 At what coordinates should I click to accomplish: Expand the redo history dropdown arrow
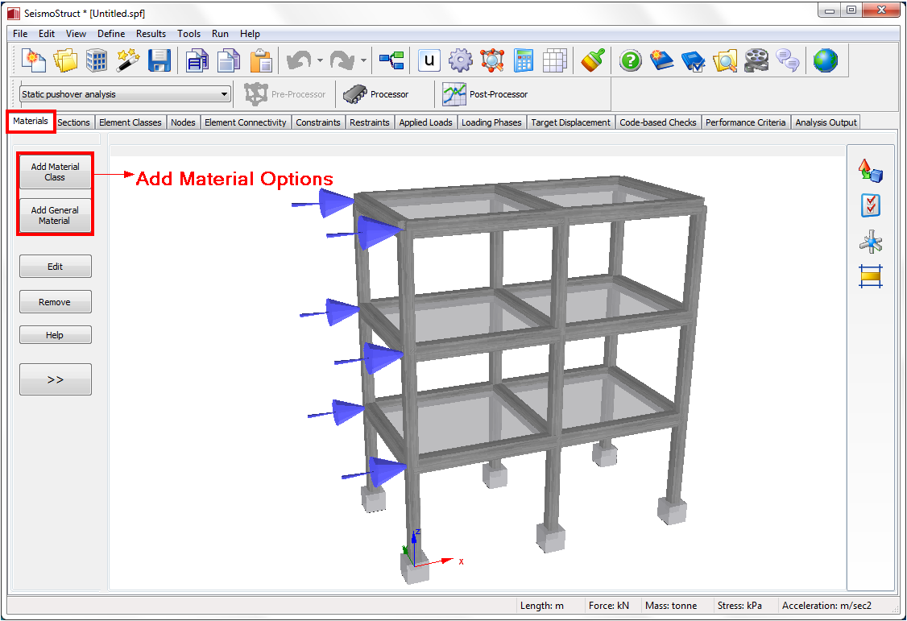[363, 60]
